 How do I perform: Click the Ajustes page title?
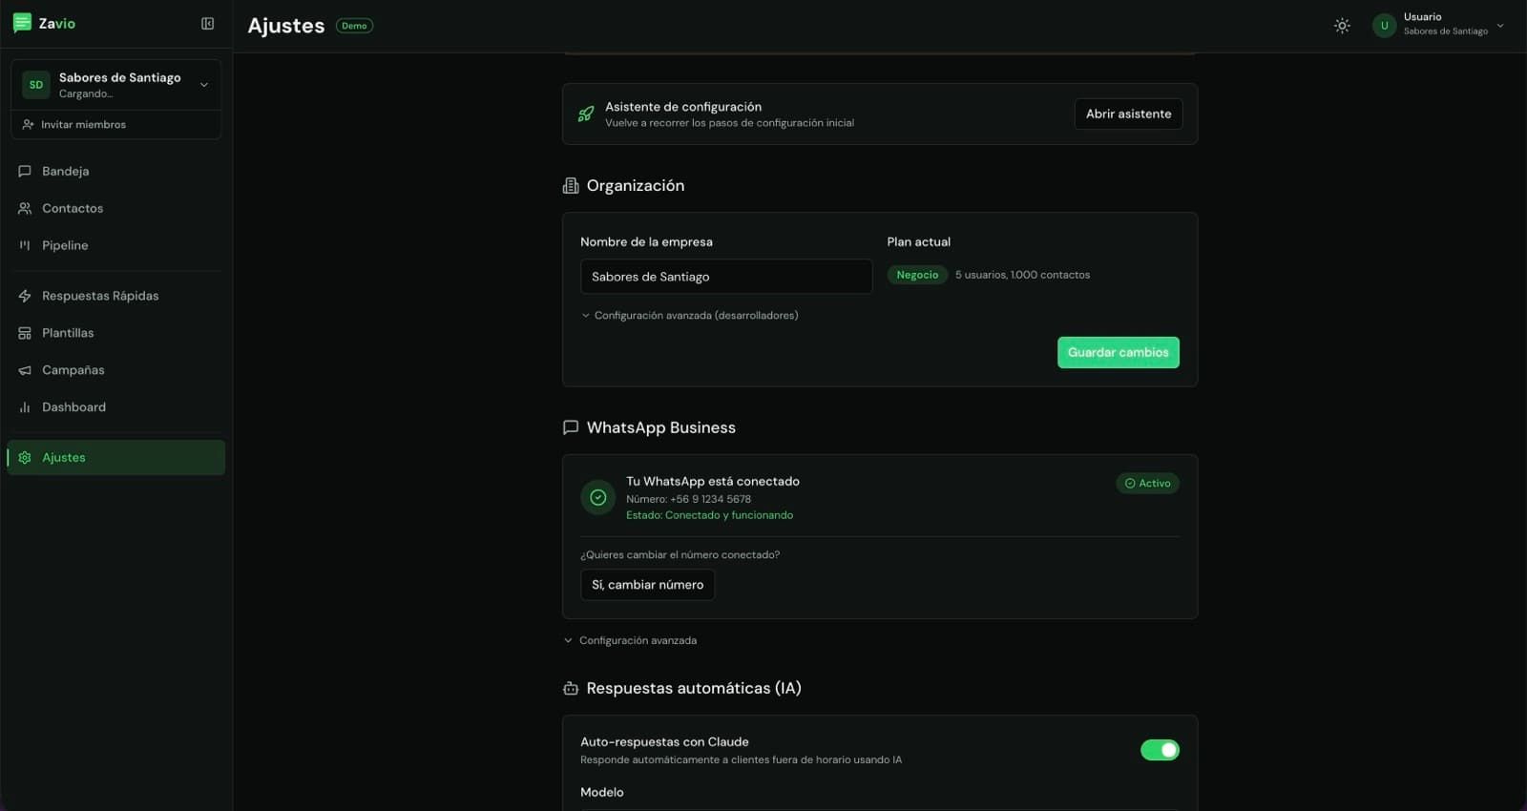click(286, 26)
